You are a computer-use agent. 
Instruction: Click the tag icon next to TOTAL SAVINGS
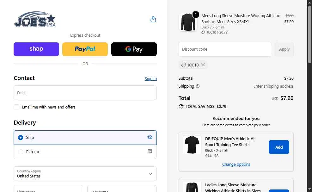point(181,106)
